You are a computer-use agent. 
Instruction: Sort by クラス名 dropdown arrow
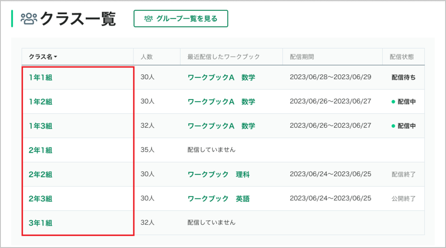(55, 57)
